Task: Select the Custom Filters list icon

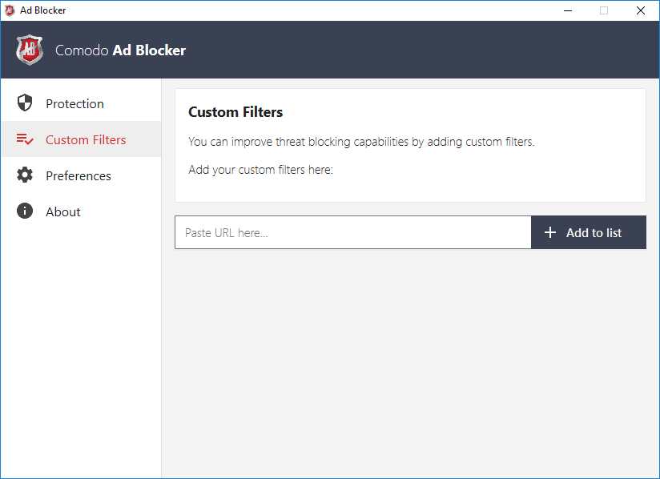Action: point(25,139)
